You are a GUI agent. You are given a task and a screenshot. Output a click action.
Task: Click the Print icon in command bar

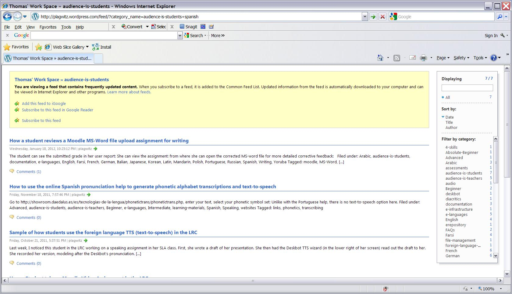point(423,58)
